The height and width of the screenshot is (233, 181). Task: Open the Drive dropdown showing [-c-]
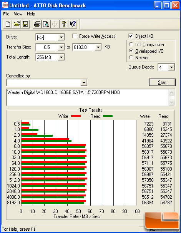pyautogui.click(x=61, y=37)
